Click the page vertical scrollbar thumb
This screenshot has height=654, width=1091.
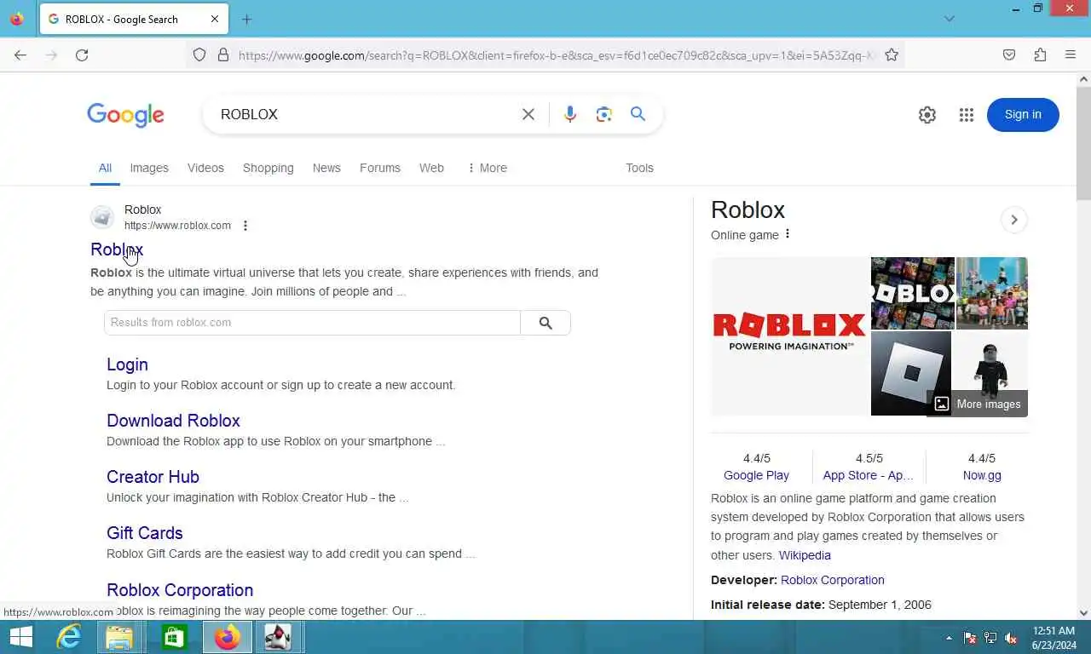click(x=1083, y=142)
